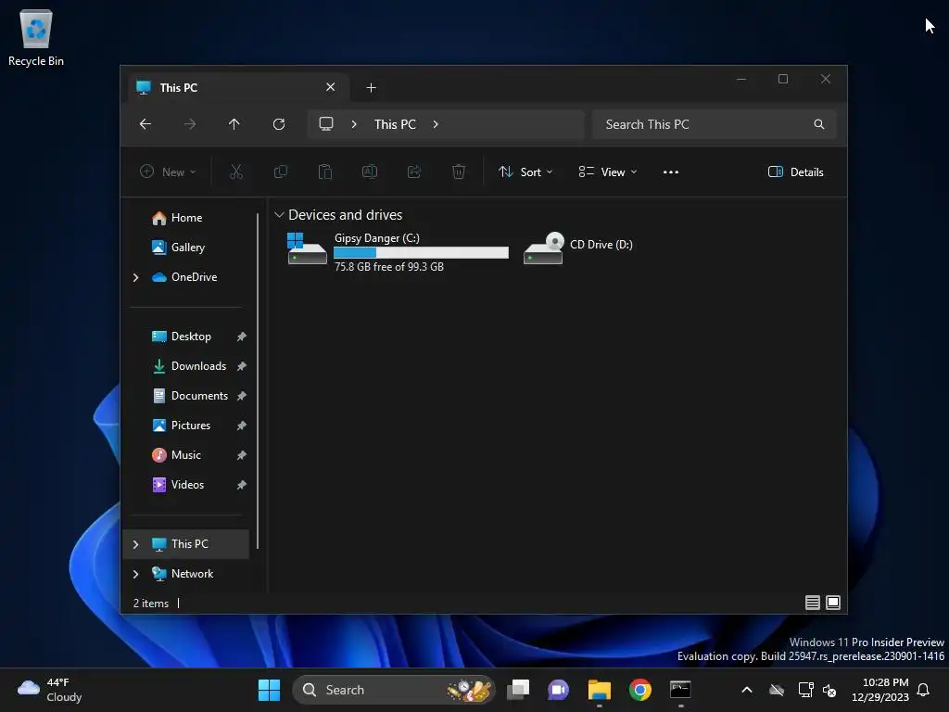The height and width of the screenshot is (712, 949).
Task: Unpin Downloads from quick access
Action: [x=242, y=366]
